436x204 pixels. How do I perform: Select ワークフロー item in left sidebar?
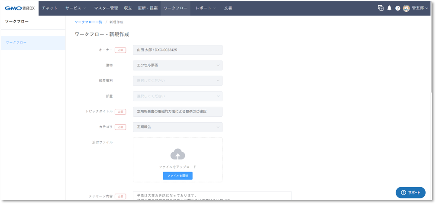(x=33, y=43)
